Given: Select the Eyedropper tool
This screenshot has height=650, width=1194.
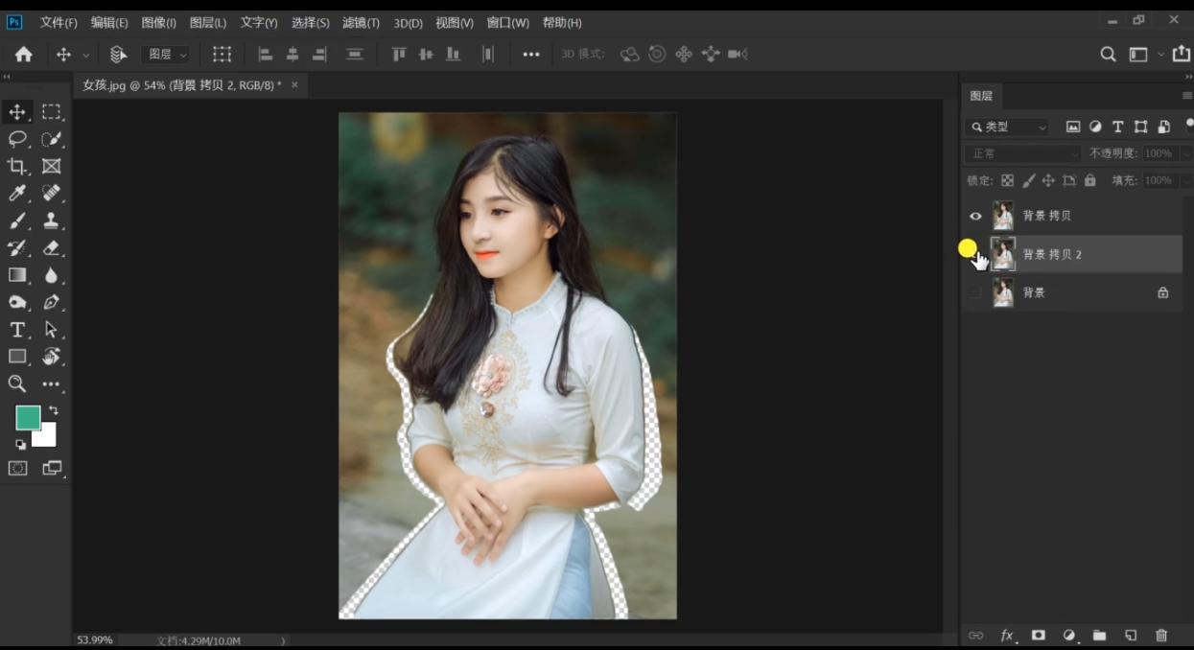Looking at the screenshot, I should point(17,194).
